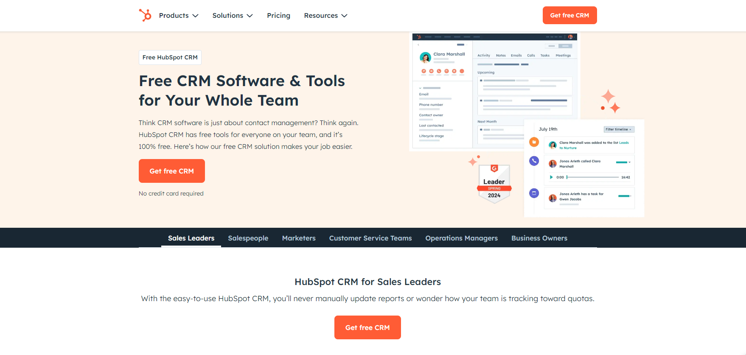Open the Business Owners tab
The image size is (746, 355).
pyautogui.click(x=539, y=238)
